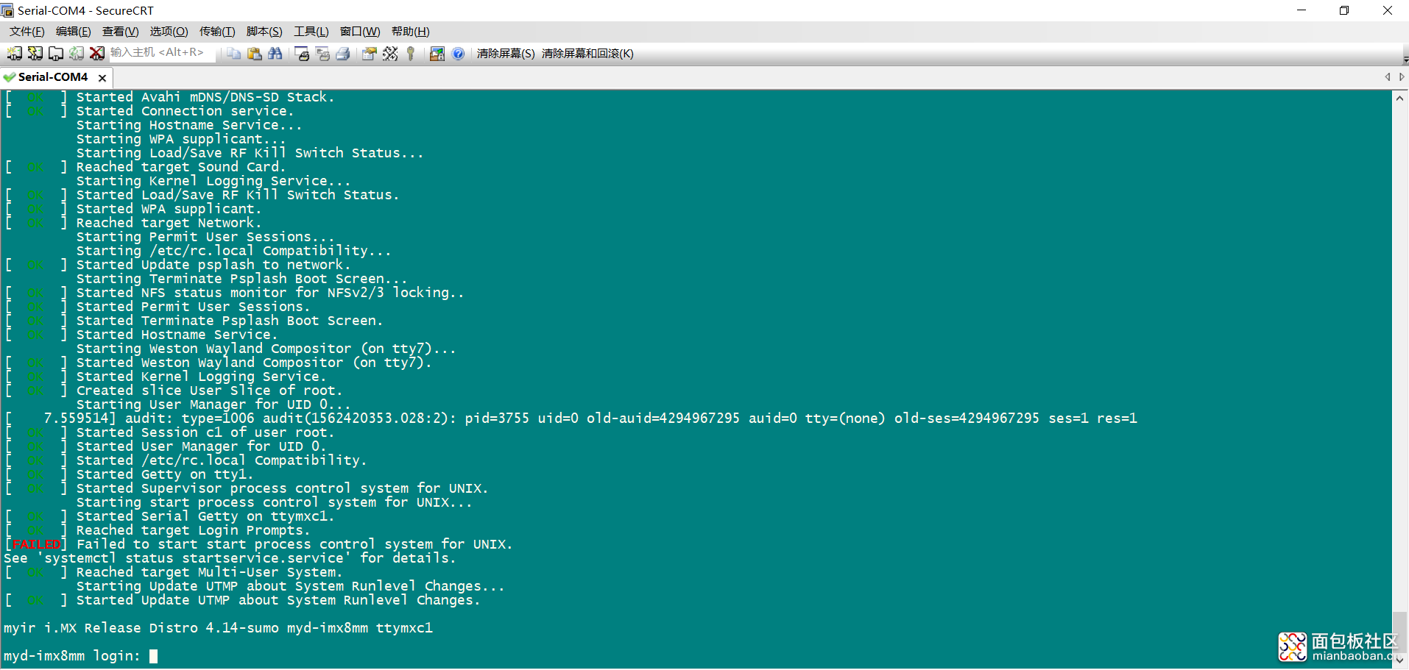Click 'Started Getty on tty1.' line
The height and width of the screenshot is (670, 1409).
164,475
